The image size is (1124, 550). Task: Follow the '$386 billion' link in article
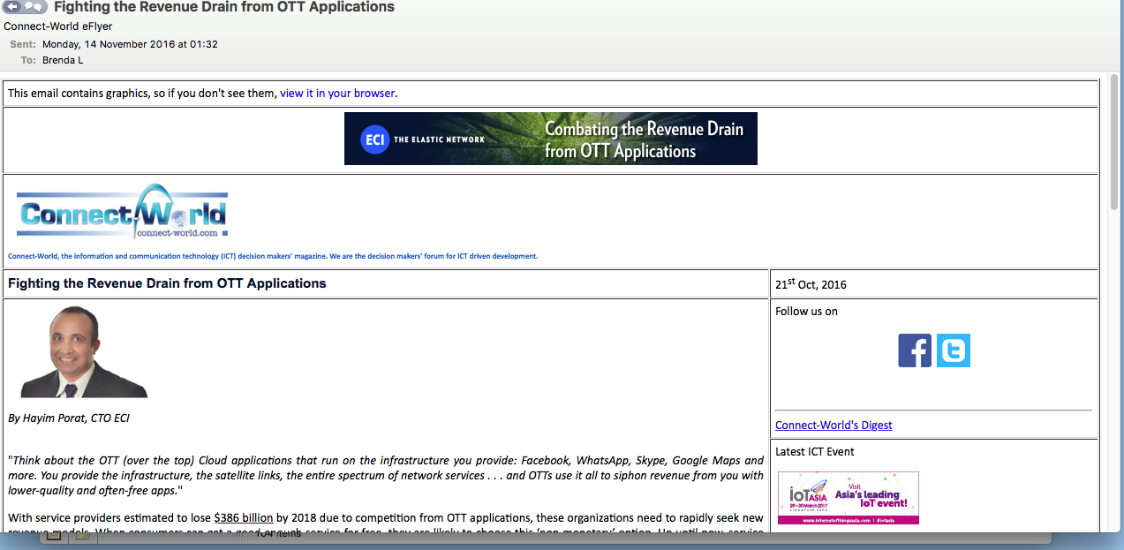click(243, 518)
